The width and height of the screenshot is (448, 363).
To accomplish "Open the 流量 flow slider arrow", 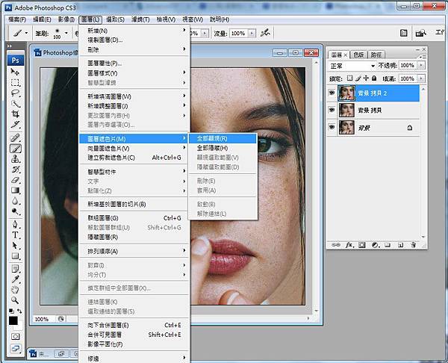I will 252,34.
